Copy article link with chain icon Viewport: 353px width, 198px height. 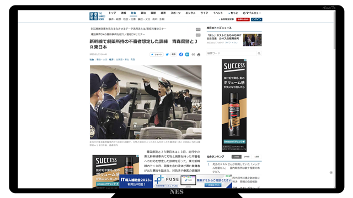(x=193, y=54)
